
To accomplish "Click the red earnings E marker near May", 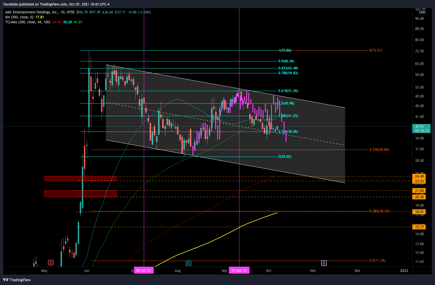I will 51,263.
